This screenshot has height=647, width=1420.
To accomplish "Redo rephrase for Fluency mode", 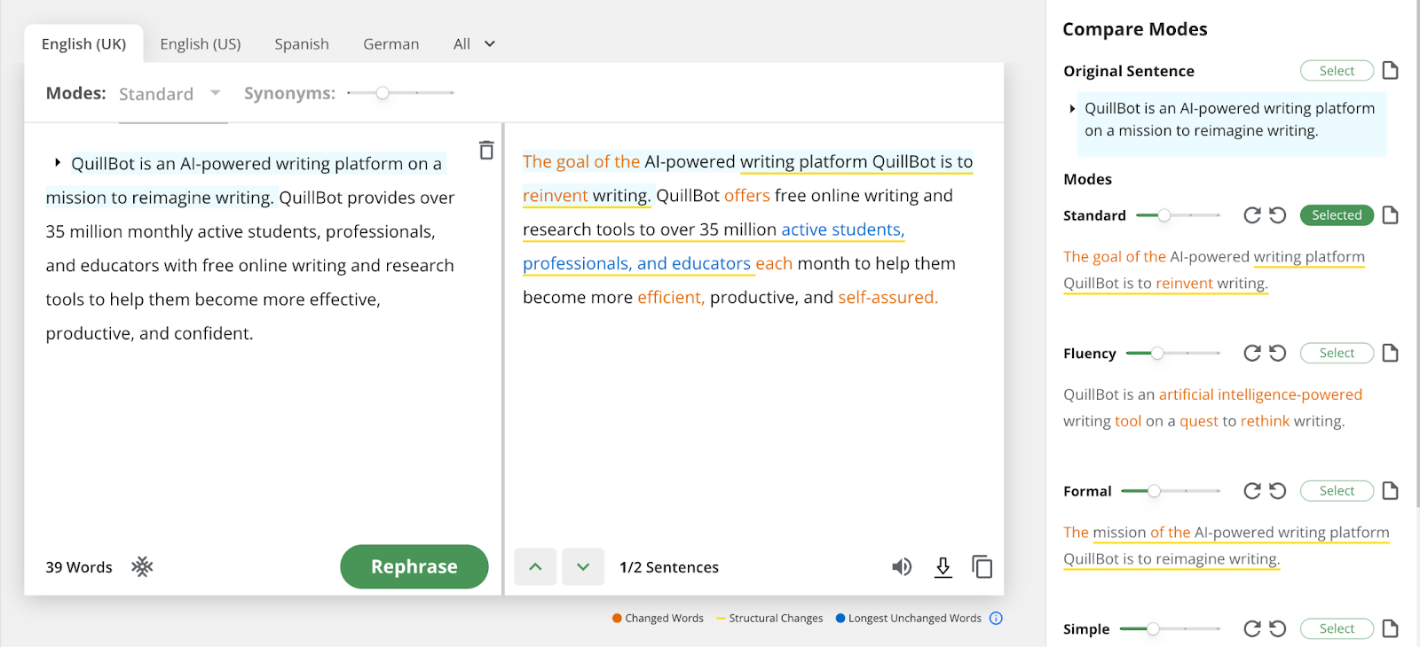I will (x=1252, y=353).
